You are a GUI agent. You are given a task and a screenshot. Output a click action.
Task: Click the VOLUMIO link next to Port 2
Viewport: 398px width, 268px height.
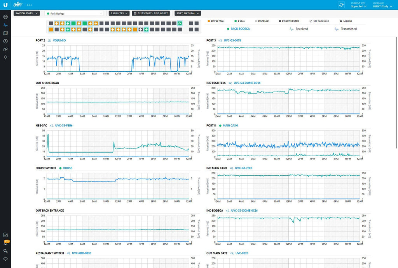pyautogui.click(x=59, y=40)
